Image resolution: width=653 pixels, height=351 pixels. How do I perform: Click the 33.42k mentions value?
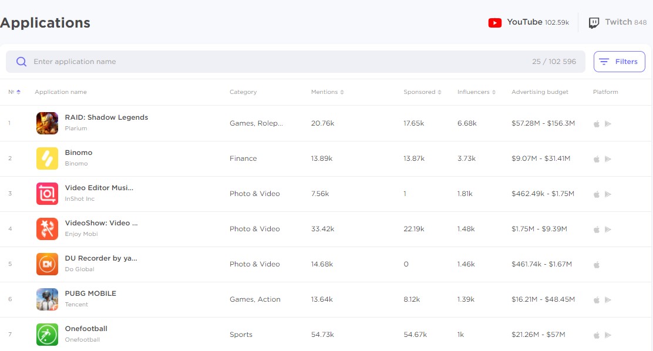322,229
